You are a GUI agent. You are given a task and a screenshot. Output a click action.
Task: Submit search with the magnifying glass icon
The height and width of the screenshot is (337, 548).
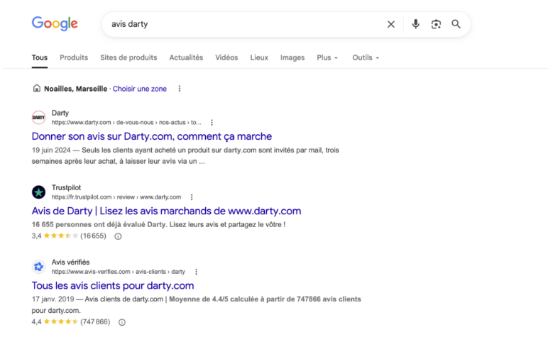click(x=456, y=24)
